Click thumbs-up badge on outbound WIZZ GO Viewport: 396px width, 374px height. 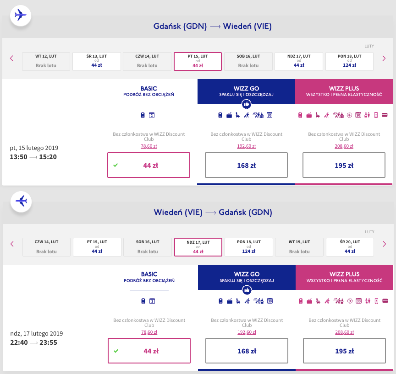246,104
